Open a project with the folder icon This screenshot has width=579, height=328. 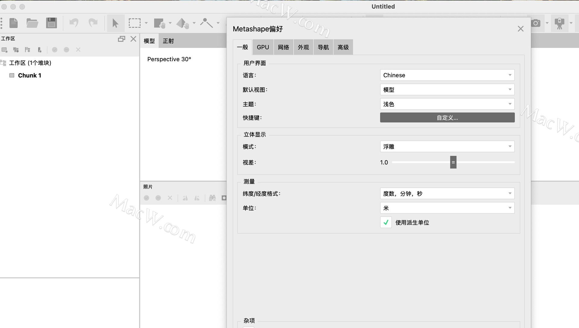click(32, 23)
